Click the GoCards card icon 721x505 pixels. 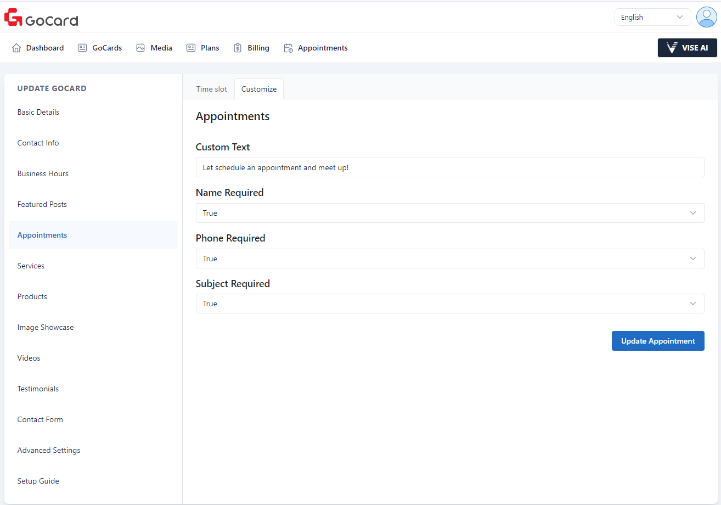click(82, 48)
